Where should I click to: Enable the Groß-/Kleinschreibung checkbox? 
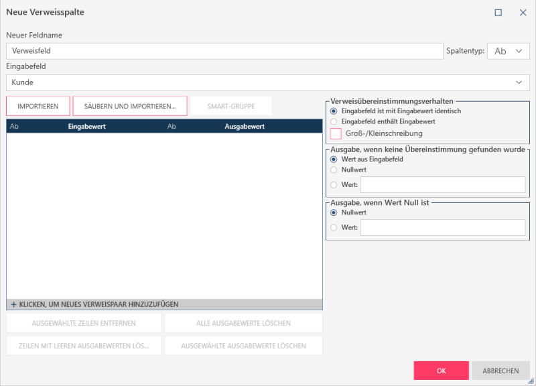tap(336, 133)
